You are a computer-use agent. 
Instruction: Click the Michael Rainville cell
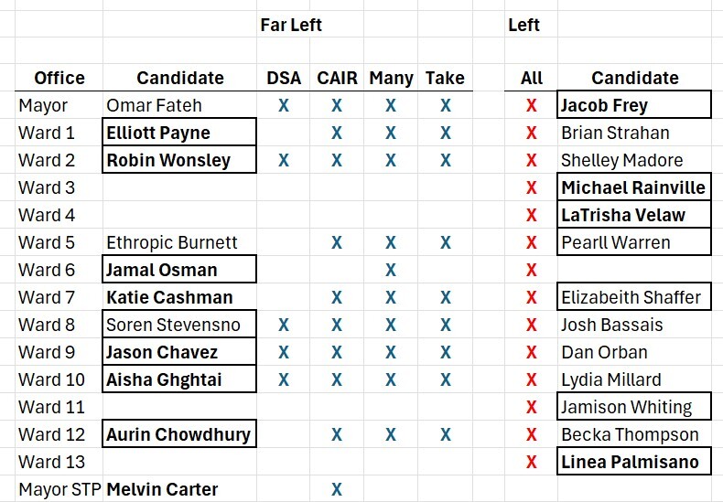click(x=633, y=187)
